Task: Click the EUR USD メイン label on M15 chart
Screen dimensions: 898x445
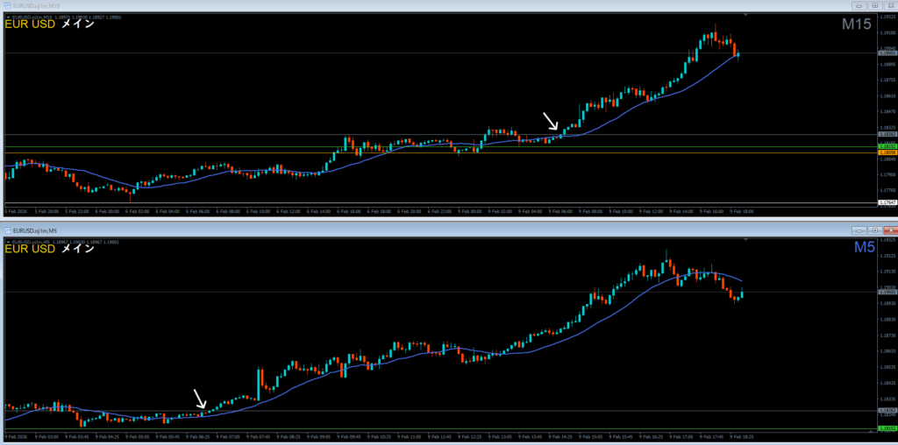Action: [x=50, y=25]
